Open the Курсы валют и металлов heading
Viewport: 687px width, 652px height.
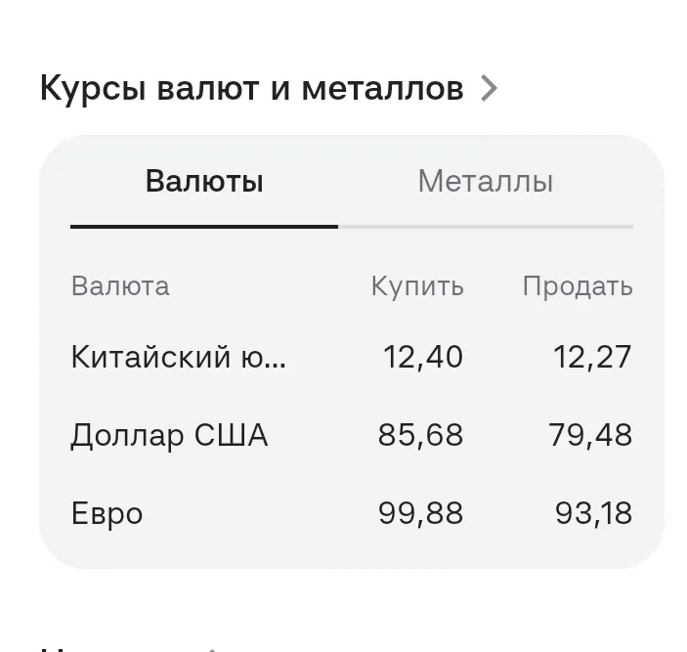[251, 88]
